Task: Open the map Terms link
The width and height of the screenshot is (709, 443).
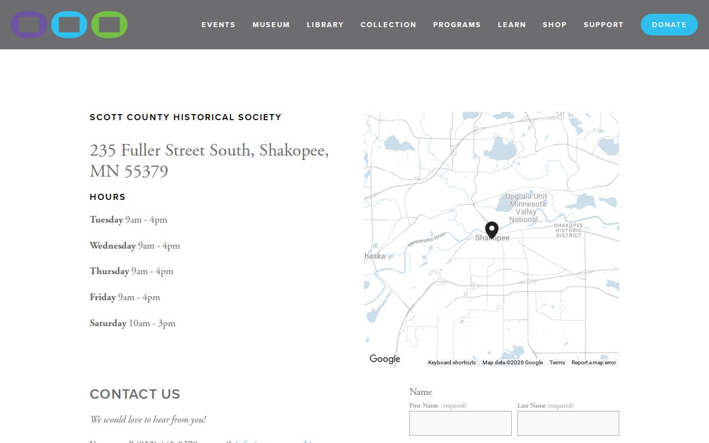Action: click(x=557, y=363)
